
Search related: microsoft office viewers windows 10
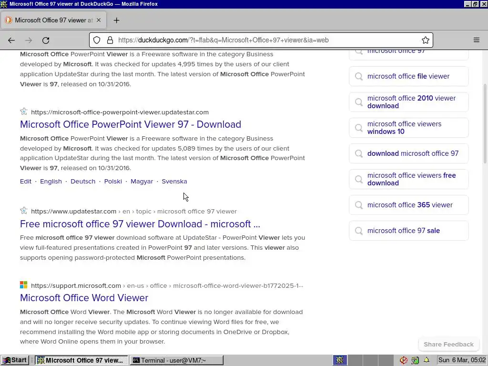pyautogui.click(x=408, y=128)
